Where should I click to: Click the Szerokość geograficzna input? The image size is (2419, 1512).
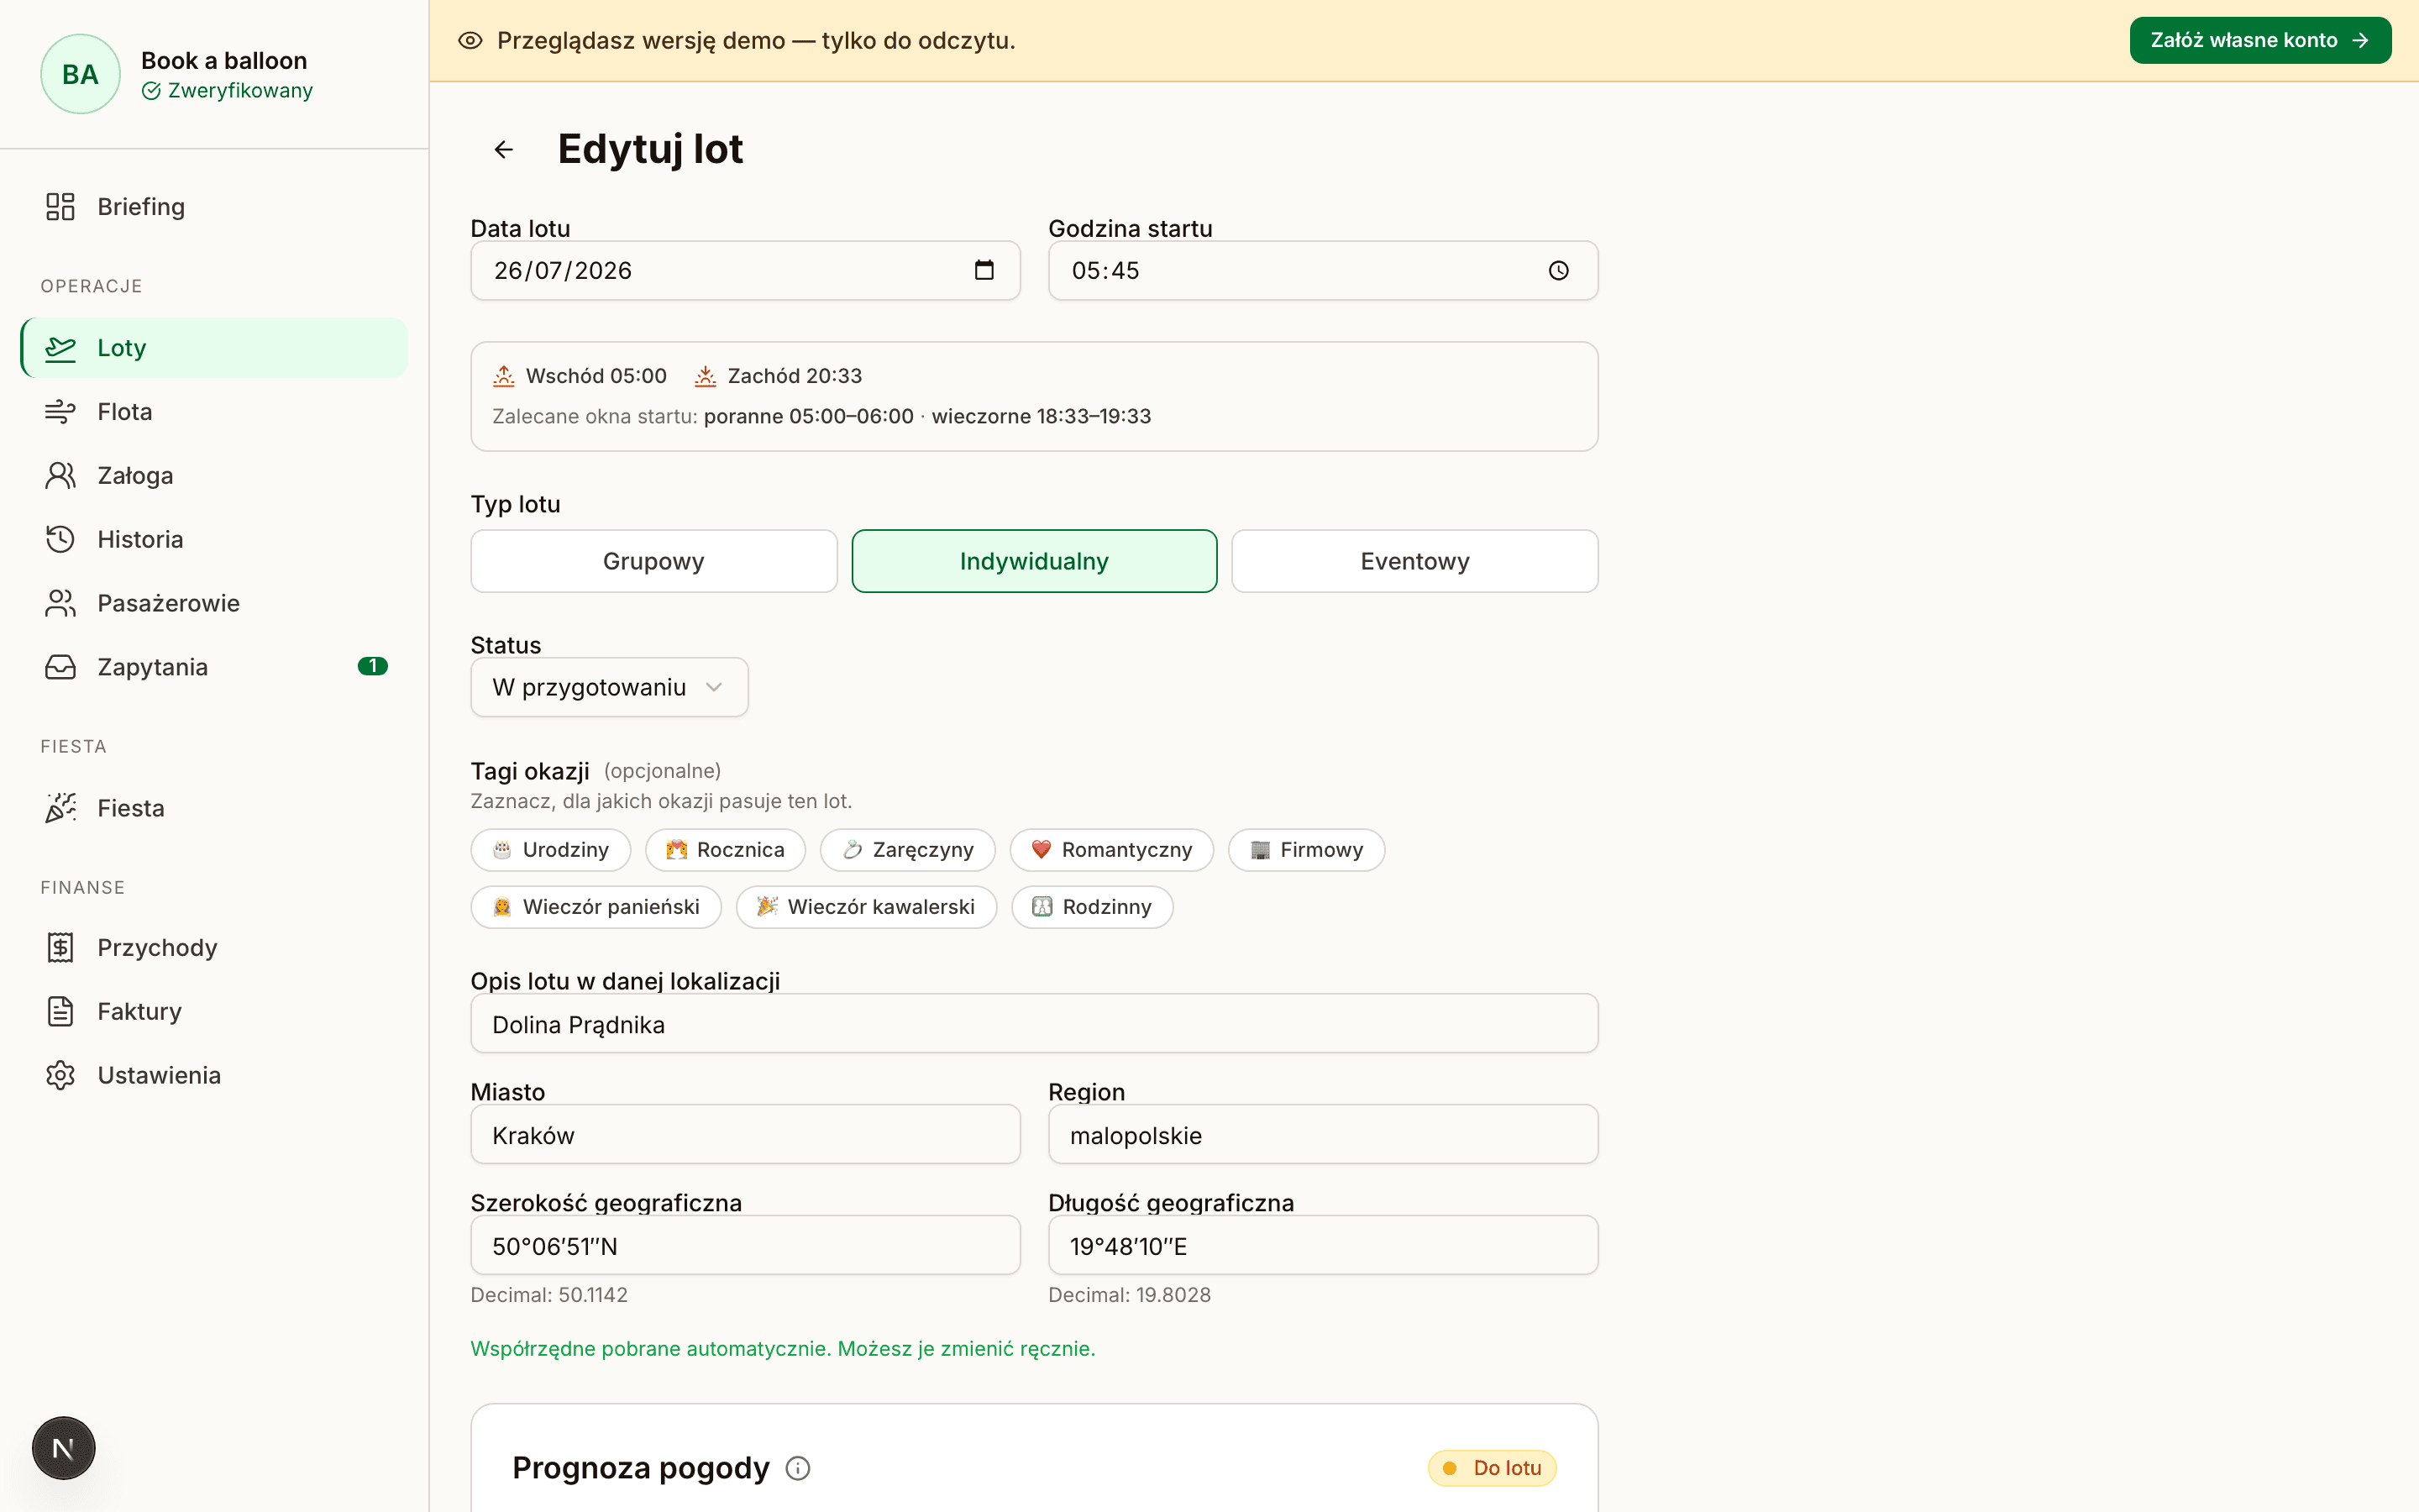[x=746, y=1246]
